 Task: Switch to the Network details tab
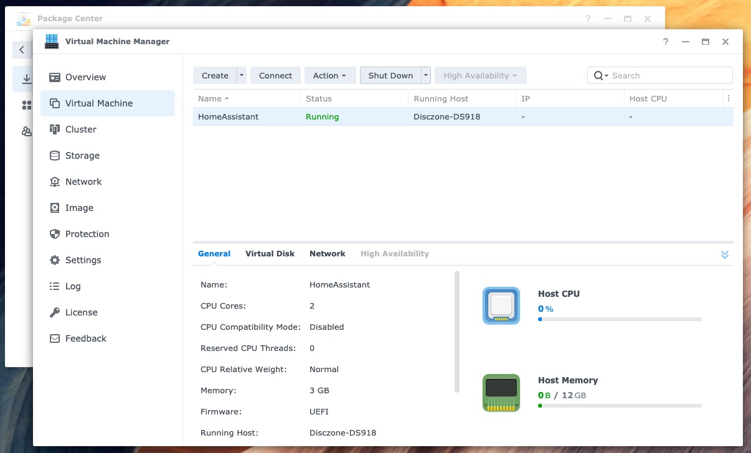[328, 253]
